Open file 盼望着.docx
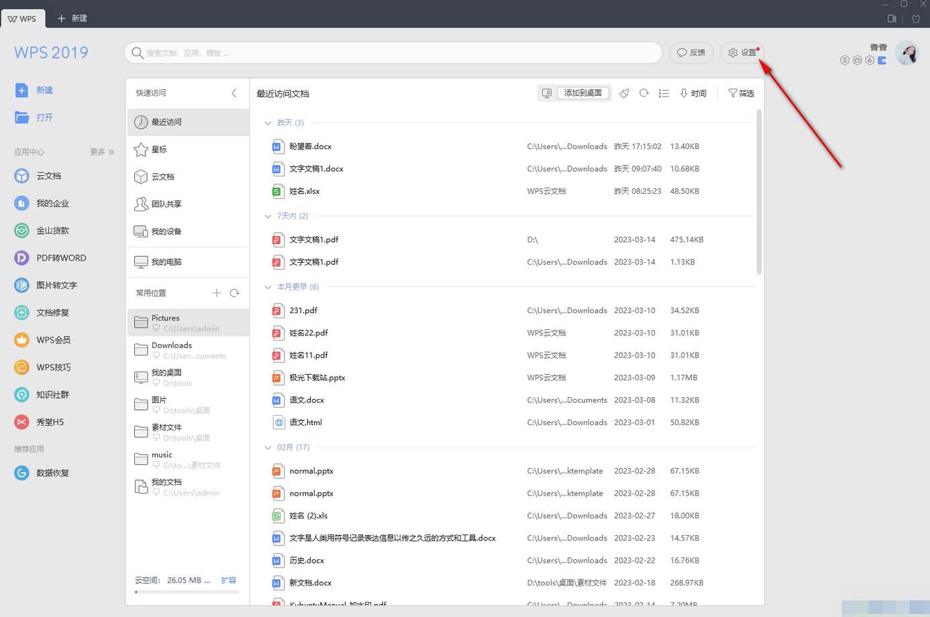 click(310, 146)
